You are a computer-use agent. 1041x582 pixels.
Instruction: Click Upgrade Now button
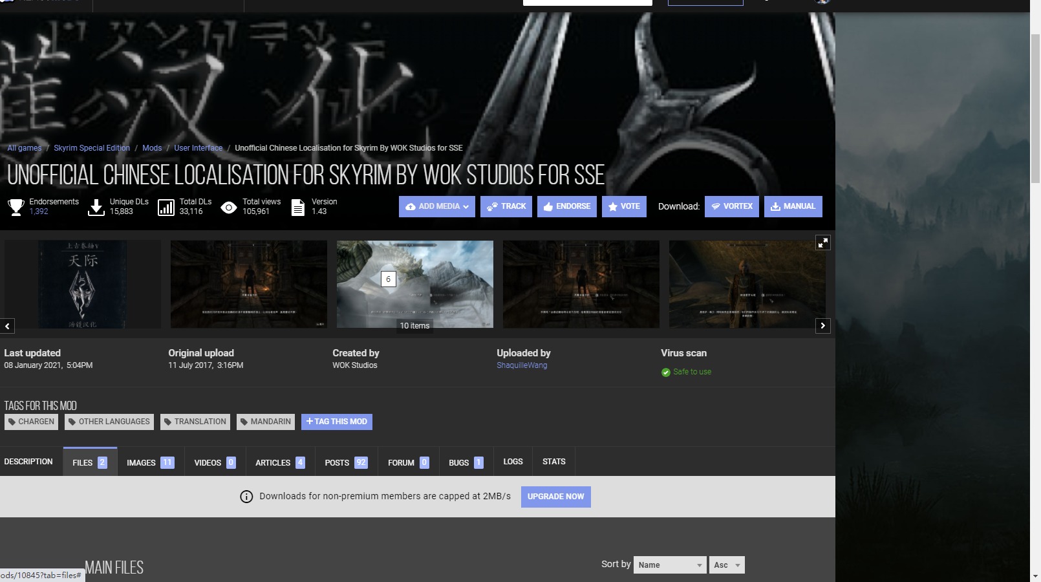pos(556,497)
